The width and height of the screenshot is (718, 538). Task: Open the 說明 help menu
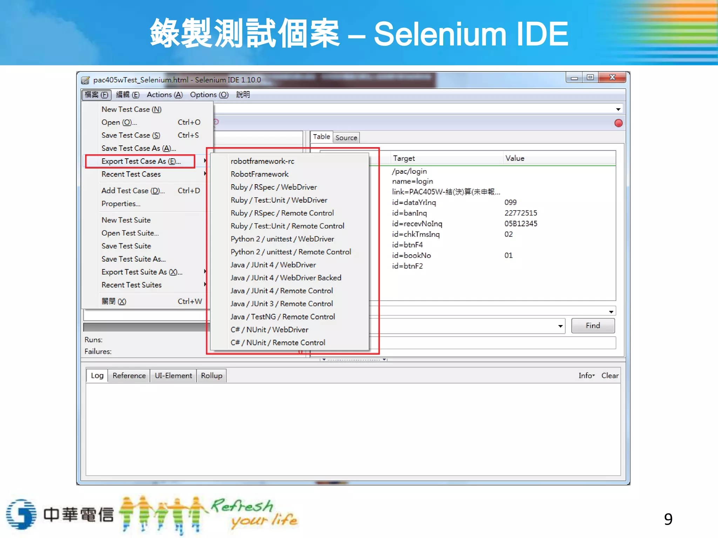click(x=243, y=95)
